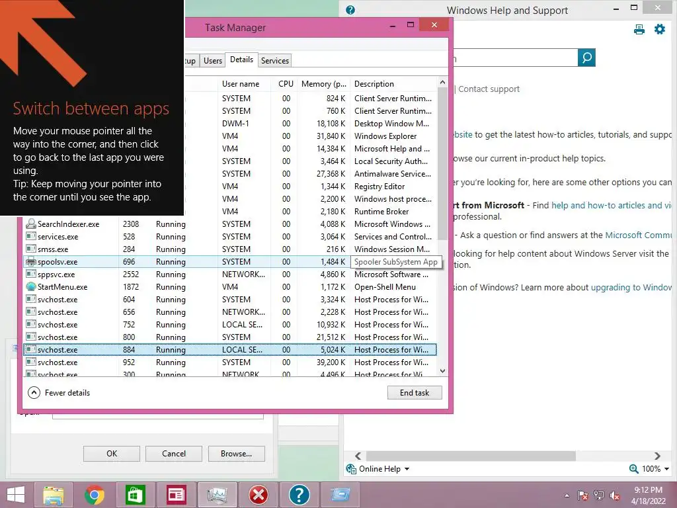Click the help search magnifier button
This screenshot has width=677, height=508.
(586, 58)
